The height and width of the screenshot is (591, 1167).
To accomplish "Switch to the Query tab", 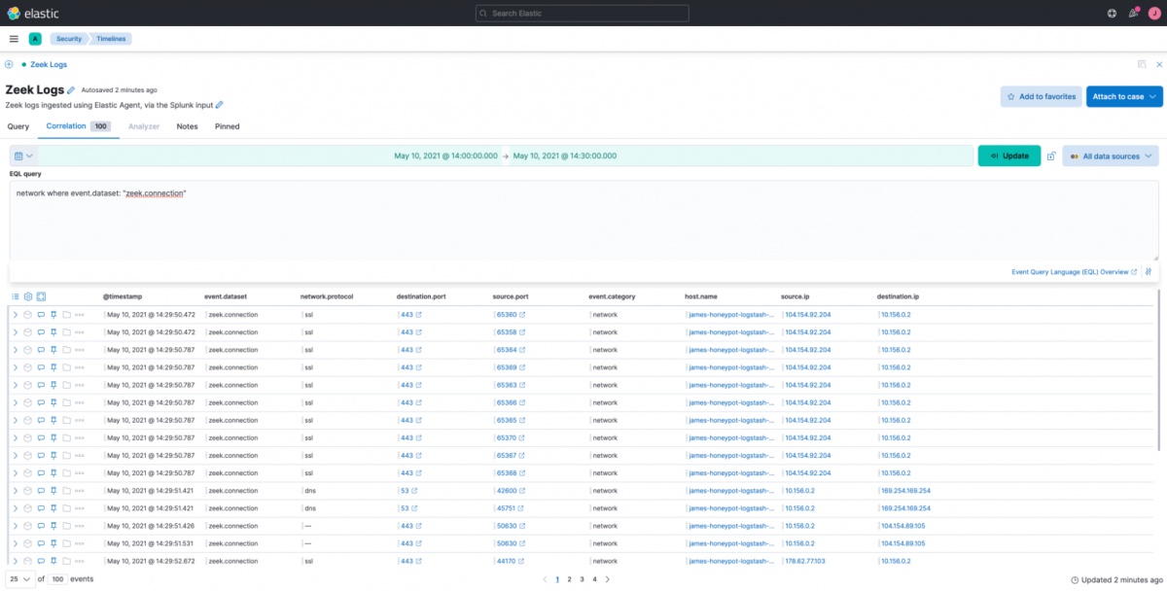I will click(x=18, y=126).
